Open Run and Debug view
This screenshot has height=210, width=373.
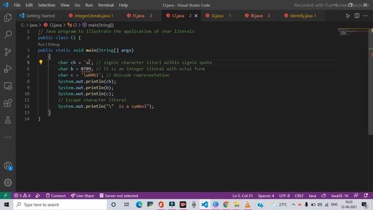coord(8,69)
